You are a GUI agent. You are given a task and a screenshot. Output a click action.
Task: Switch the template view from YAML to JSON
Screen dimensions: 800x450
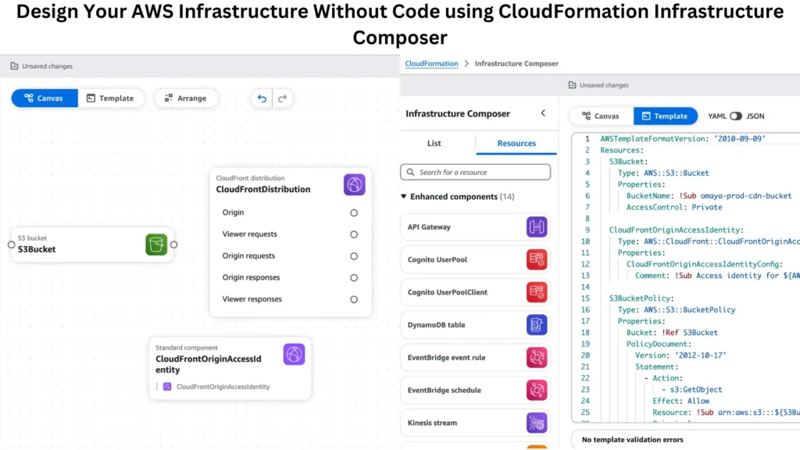pos(737,115)
